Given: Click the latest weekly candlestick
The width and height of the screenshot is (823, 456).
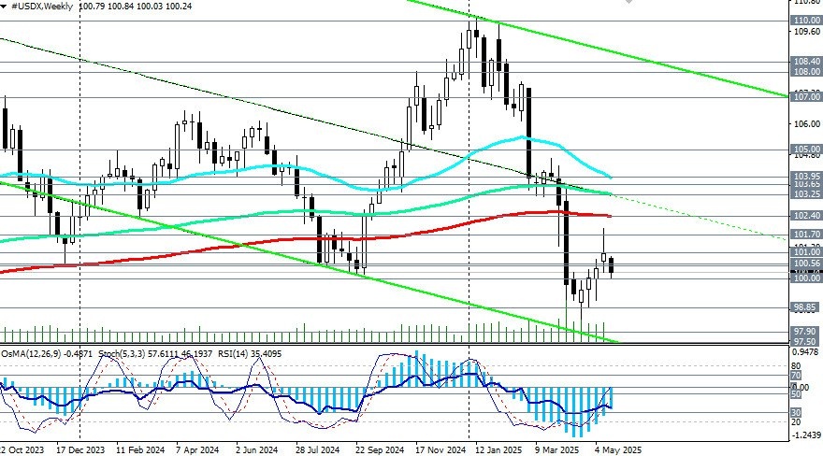Looking at the screenshot, I should tap(611, 264).
